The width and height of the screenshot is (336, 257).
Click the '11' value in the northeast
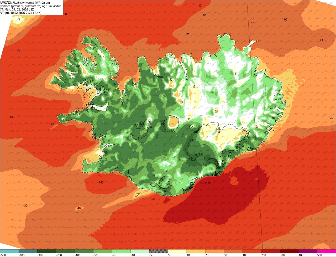236,74
